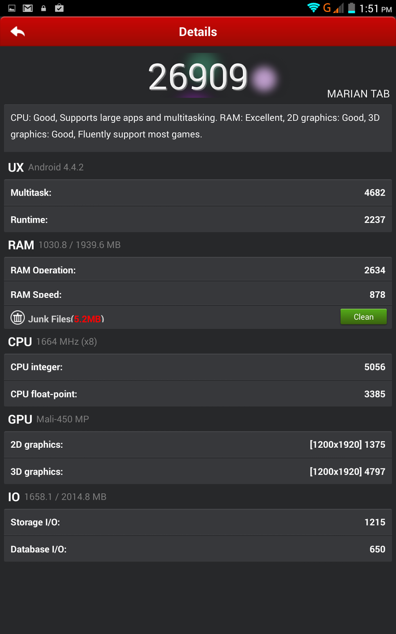
Task: Tap the RAM Operation result row
Action: [198, 269]
